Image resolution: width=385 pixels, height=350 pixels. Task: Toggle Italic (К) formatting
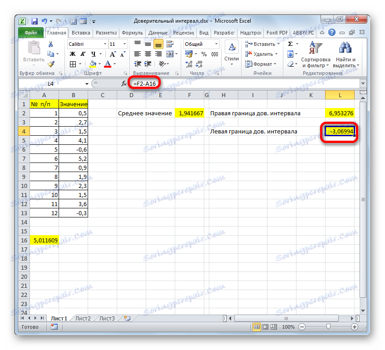click(x=83, y=54)
